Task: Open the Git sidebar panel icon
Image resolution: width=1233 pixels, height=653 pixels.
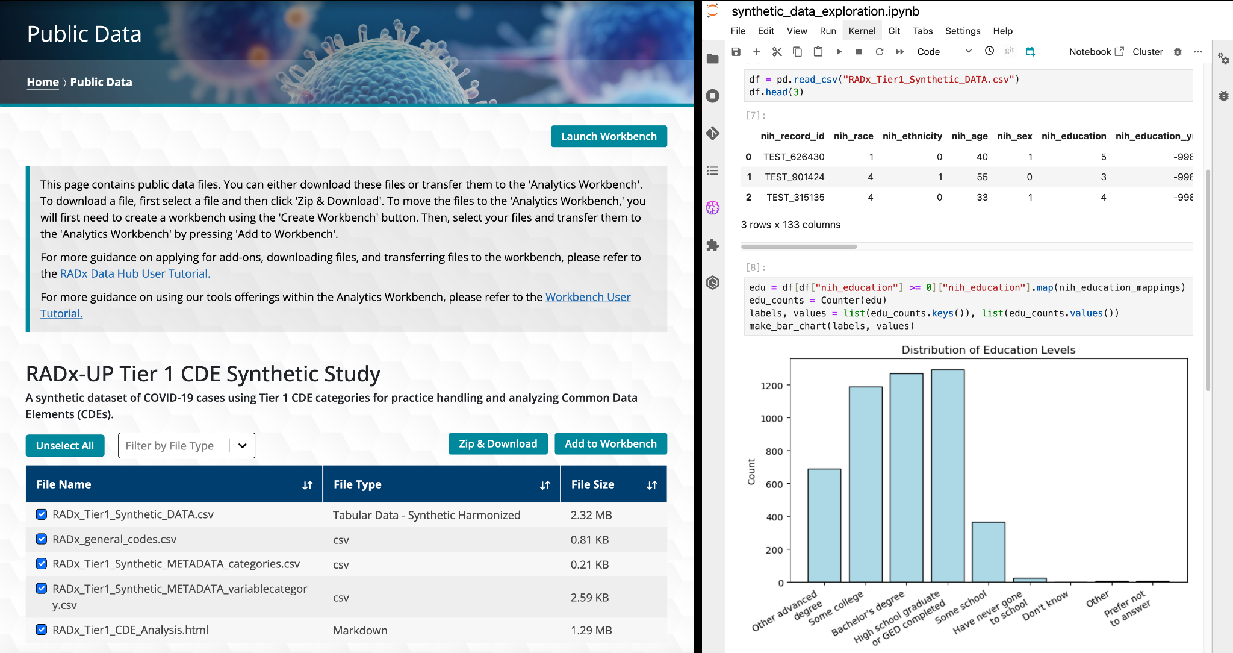Action: click(x=713, y=133)
